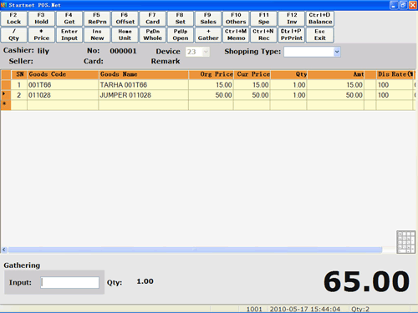Viewport: 418px width, 313px height.
Task: Click the Goods Code column header
Action: coord(63,74)
